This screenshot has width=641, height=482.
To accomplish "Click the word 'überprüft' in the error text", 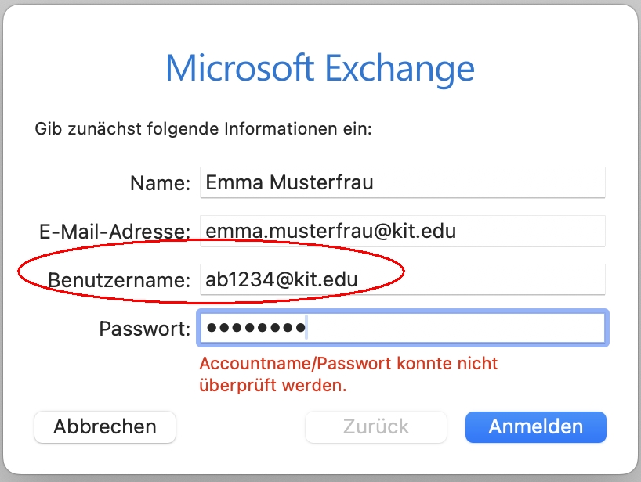I will click(235, 386).
